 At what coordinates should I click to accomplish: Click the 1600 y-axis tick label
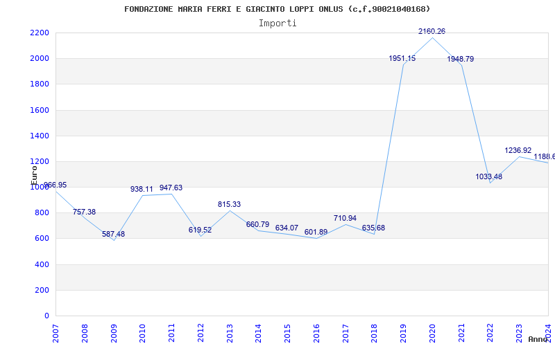click(40, 110)
